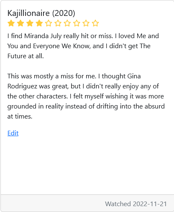
Task: Set rating to ten stars
Action: point(95,23)
